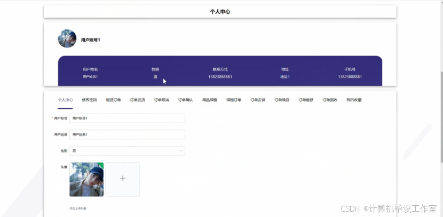Select the 续租订单 tab
Screen dimensions: 443x217
[x=234, y=100]
